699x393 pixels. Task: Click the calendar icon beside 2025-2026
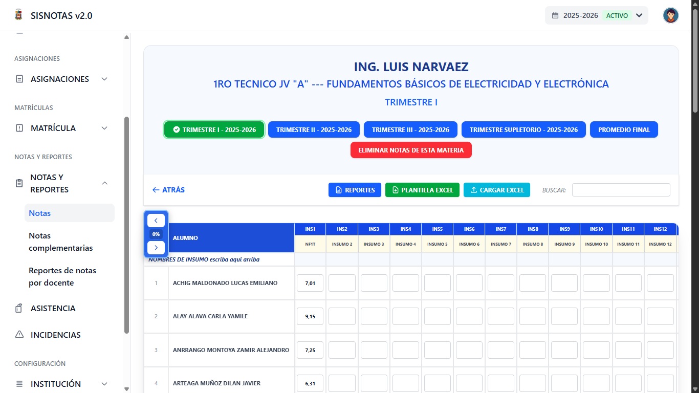555,15
